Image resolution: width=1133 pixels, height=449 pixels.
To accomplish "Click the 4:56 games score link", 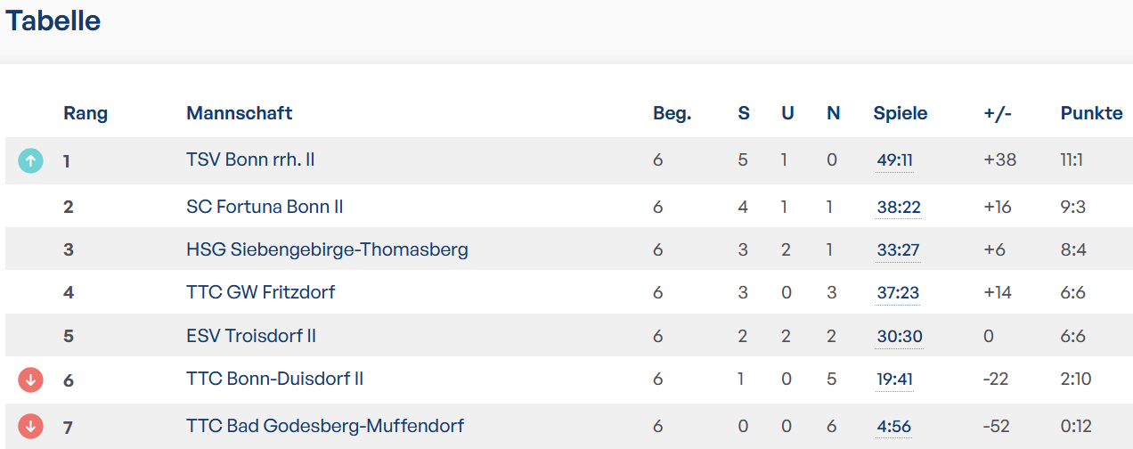I will 893,427.
